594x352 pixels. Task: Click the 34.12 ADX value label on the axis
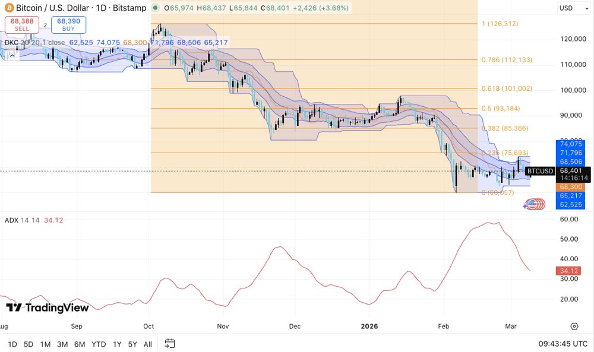pyautogui.click(x=570, y=271)
